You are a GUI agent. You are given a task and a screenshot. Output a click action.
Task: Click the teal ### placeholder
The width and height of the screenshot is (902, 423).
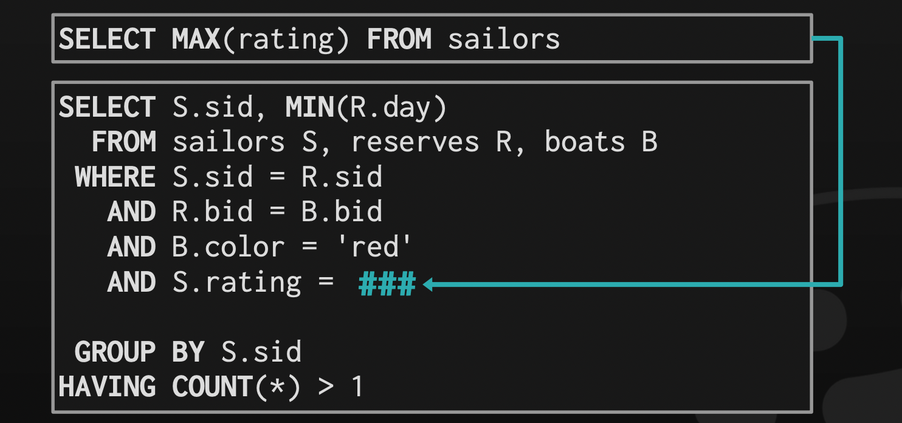pyautogui.click(x=387, y=283)
